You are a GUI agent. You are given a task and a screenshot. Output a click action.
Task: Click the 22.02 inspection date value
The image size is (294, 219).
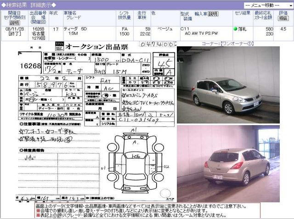(x=145, y=33)
